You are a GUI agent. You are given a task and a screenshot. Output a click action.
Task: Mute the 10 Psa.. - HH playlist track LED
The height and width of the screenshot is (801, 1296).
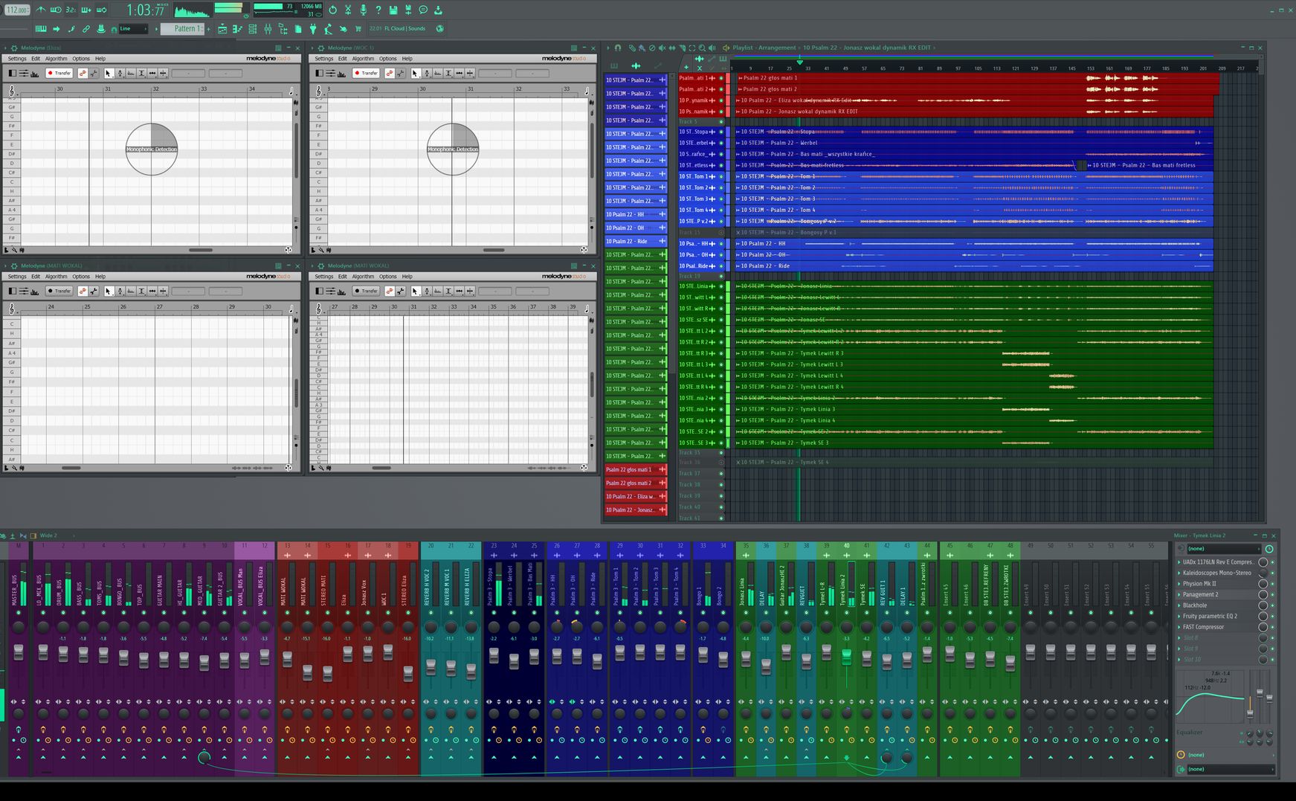coord(720,243)
